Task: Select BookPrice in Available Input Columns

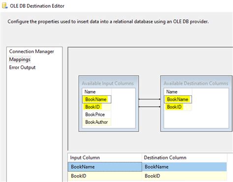Action: click(x=97, y=115)
